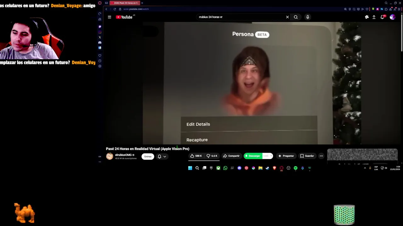The height and width of the screenshot is (226, 403).
Task: Open Spotify from the taskbar
Action: tap(296, 168)
